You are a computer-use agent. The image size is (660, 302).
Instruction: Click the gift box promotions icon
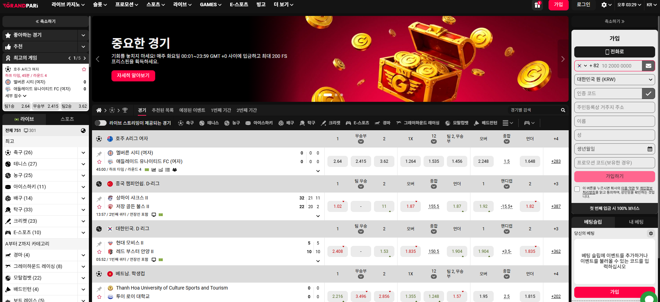pos(537,5)
